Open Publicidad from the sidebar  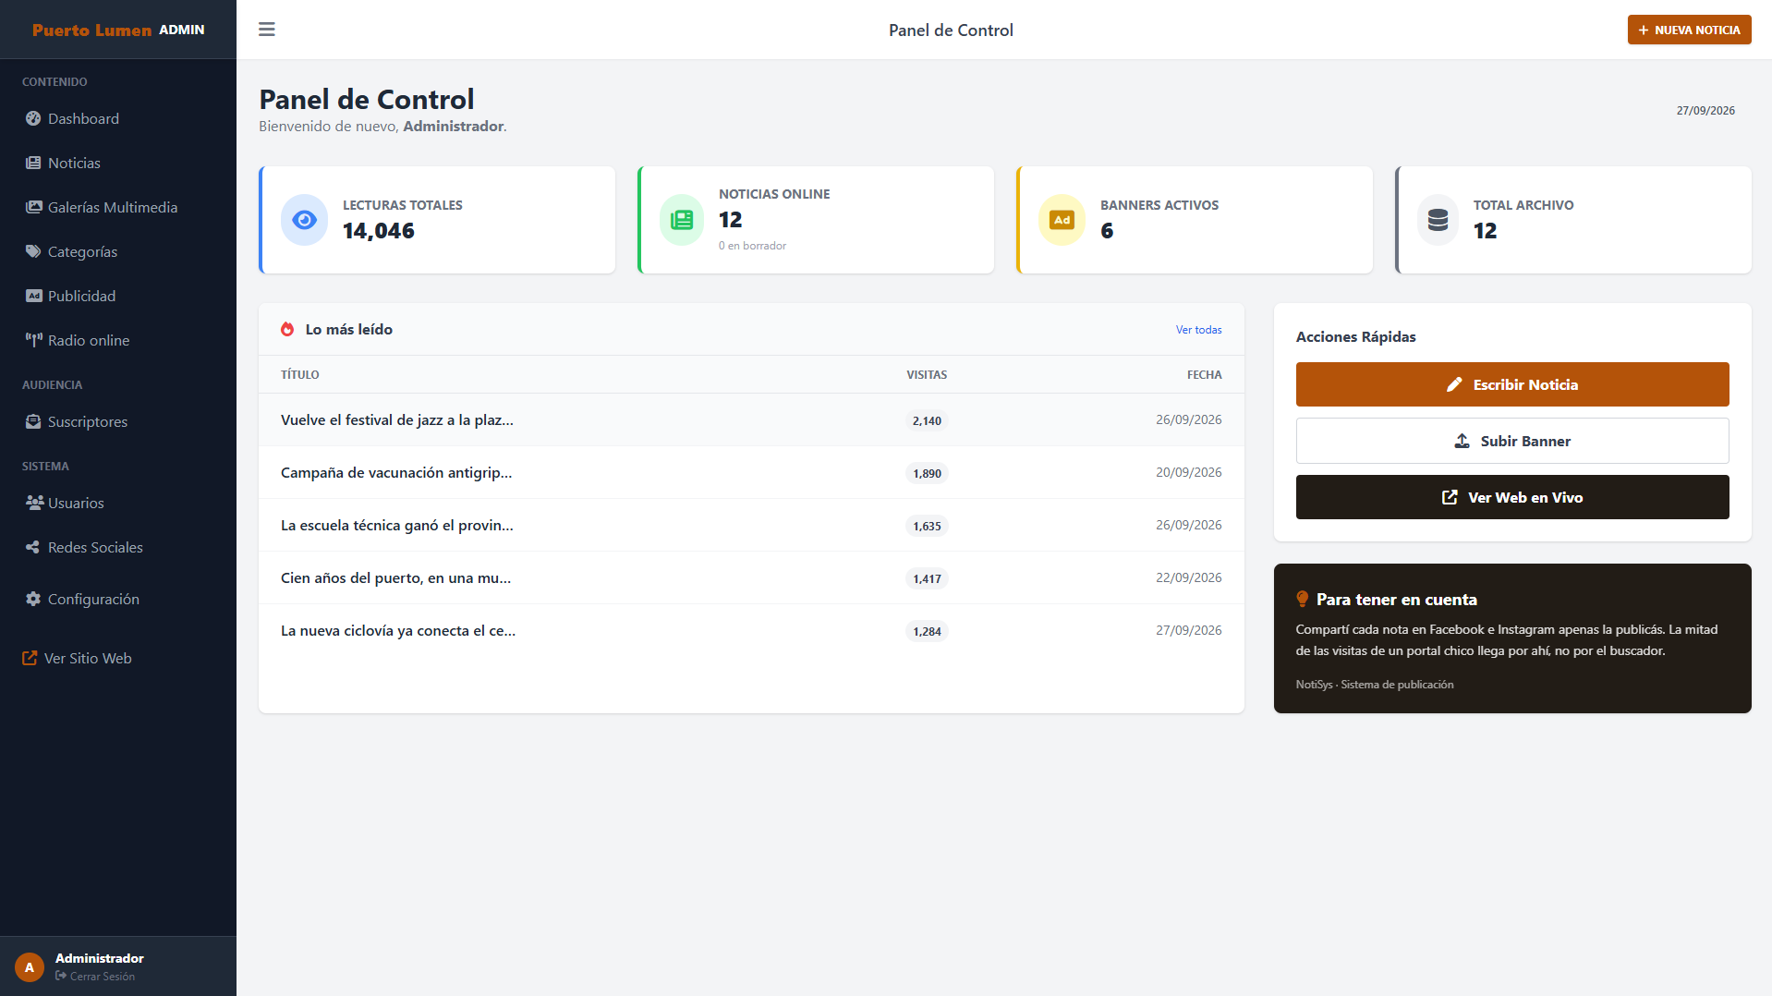tap(118, 296)
